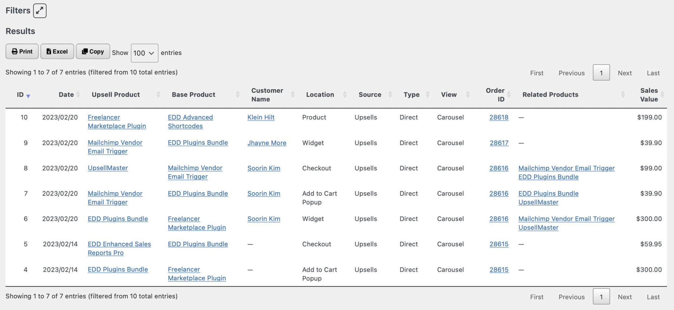This screenshot has width=674, height=310.
Task: Open EDD Enhanced Sales Reports Pro link
Action: point(119,244)
